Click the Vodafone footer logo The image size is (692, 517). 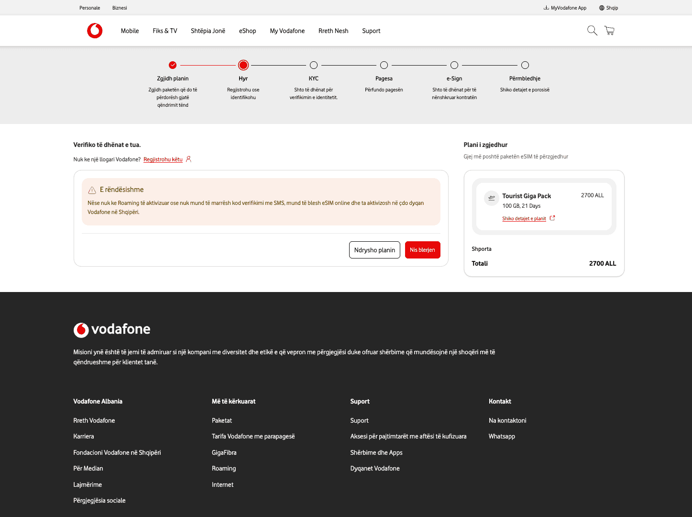112,329
